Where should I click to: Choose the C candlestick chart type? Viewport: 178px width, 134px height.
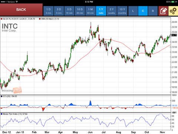pos(143,11)
